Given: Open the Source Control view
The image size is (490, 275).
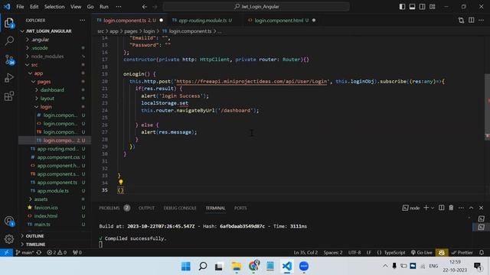Looking at the screenshot, I should [9, 60].
